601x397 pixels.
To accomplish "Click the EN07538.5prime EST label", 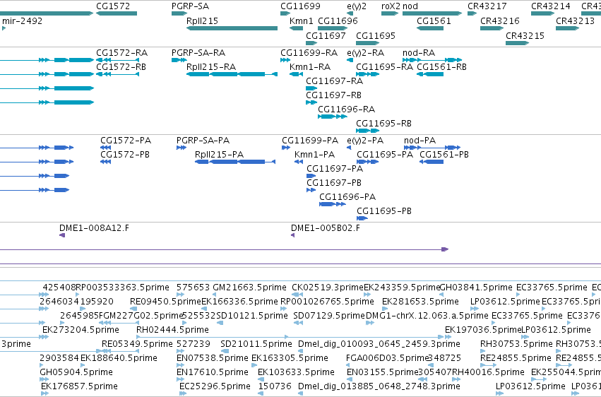I will [213, 358].
